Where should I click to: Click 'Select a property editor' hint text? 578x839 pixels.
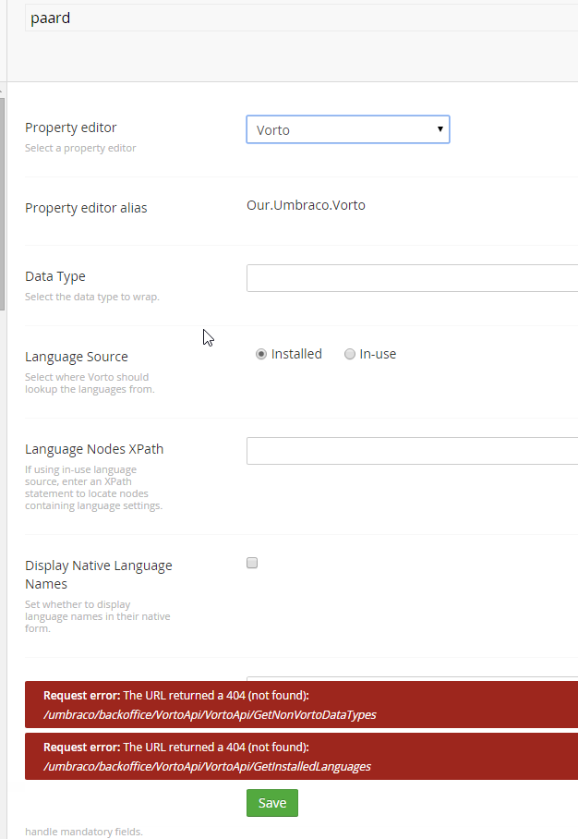[x=80, y=148]
